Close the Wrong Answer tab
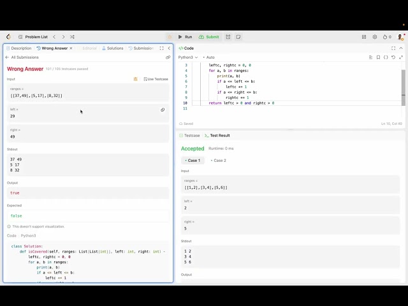This screenshot has height=306, width=408. tap(71, 48)
